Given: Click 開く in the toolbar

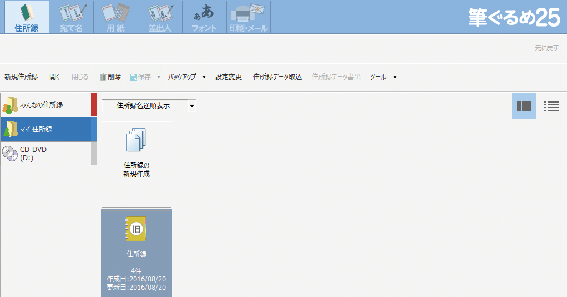Looking at the screenshot, I should [54, 76].
